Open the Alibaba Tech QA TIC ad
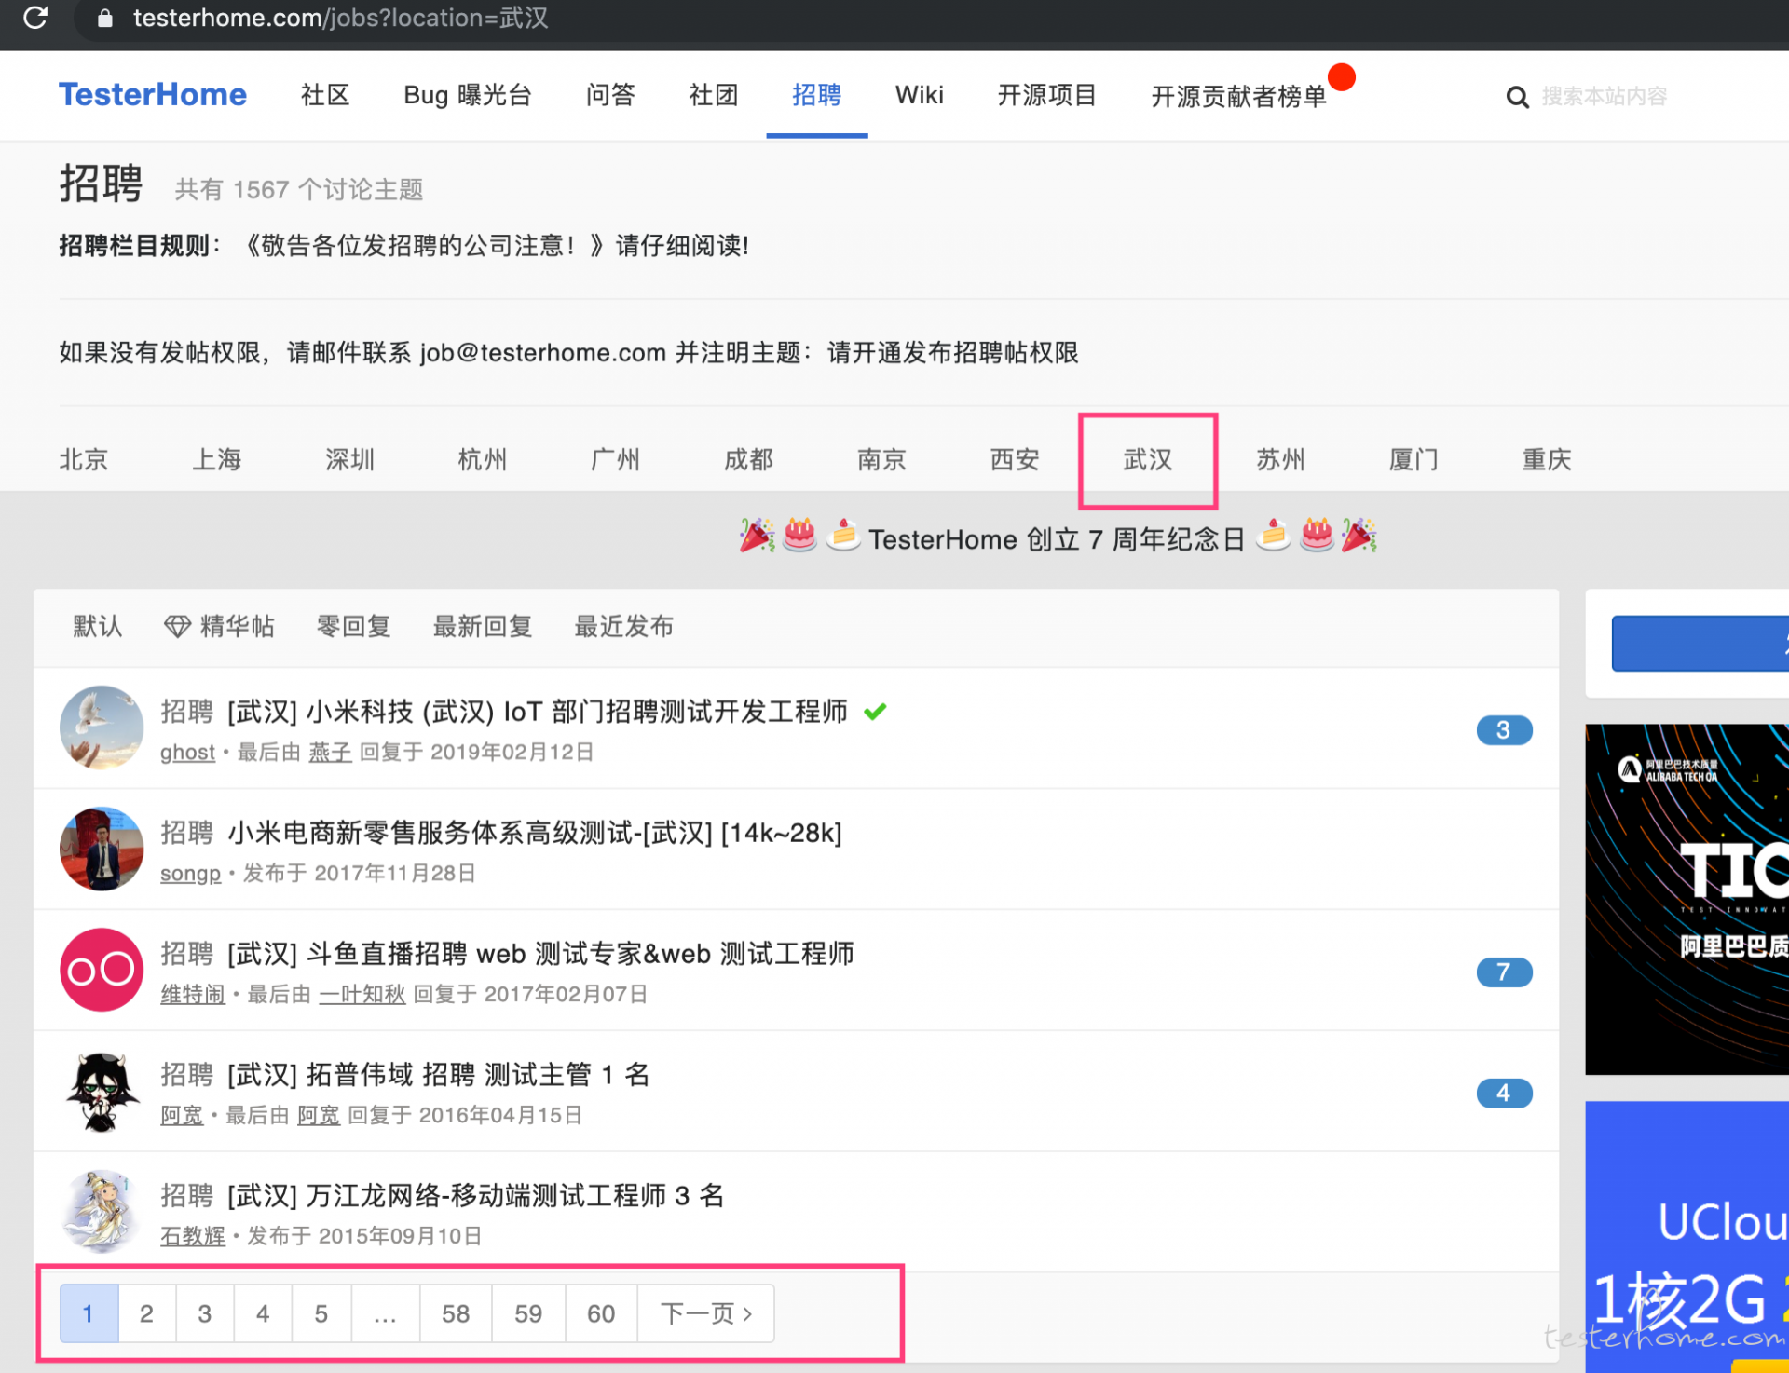The width and height of the screenshot is (1789, 1373). 1687,899
